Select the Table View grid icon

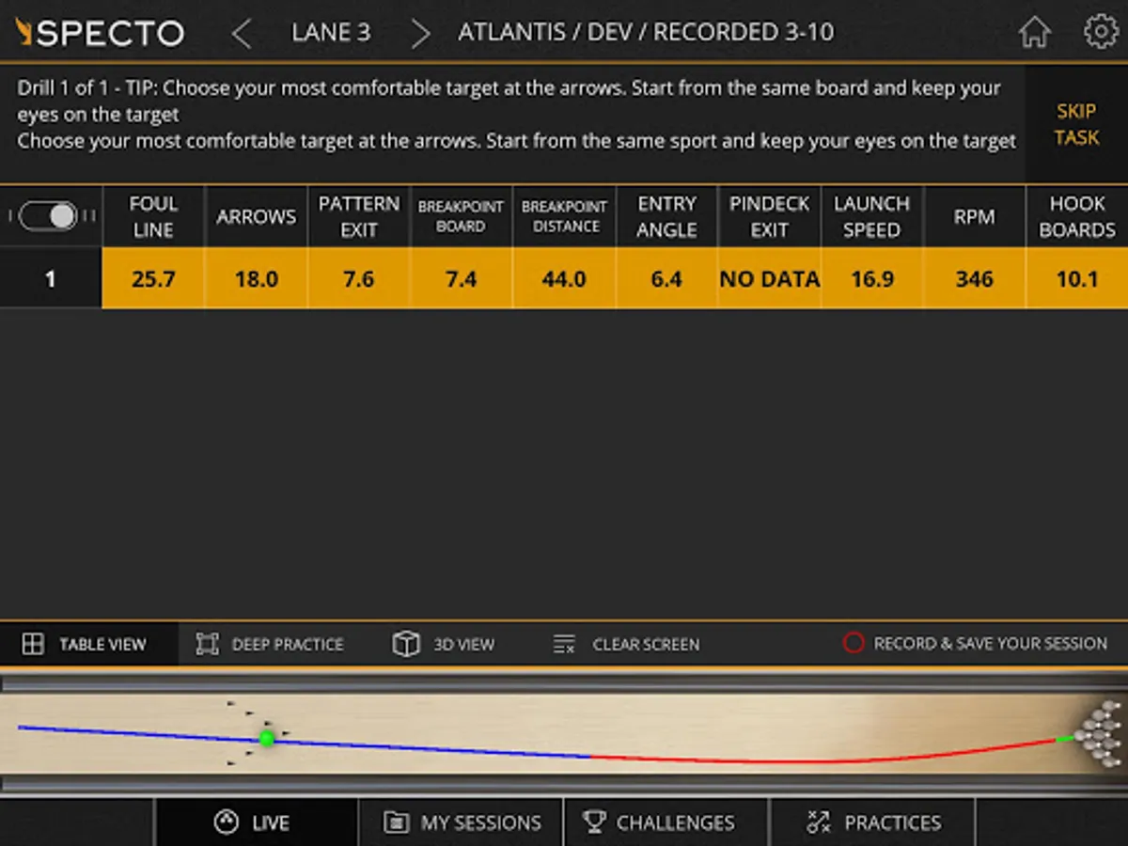coord(33,644)
